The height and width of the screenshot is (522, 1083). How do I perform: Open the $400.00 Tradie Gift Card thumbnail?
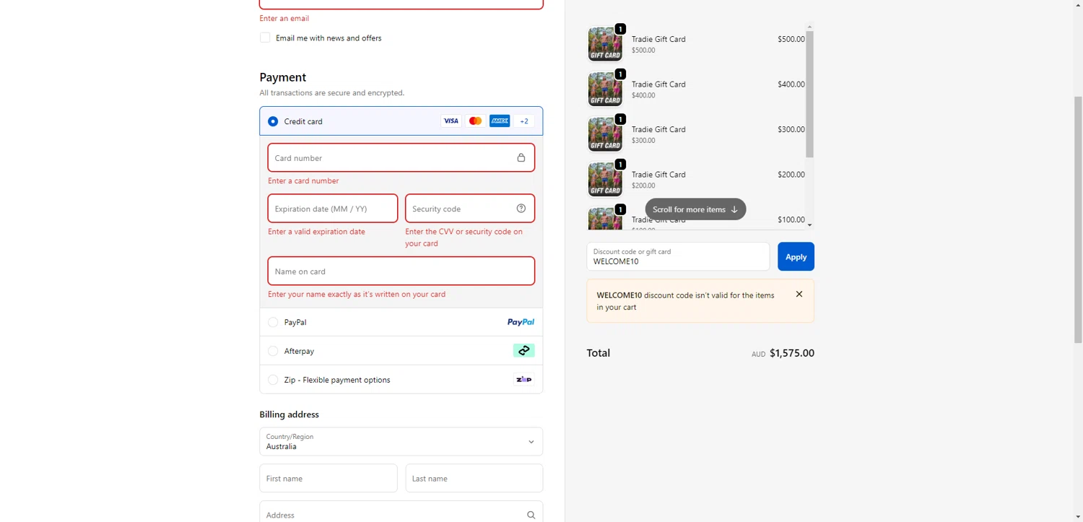coord(605,90)
